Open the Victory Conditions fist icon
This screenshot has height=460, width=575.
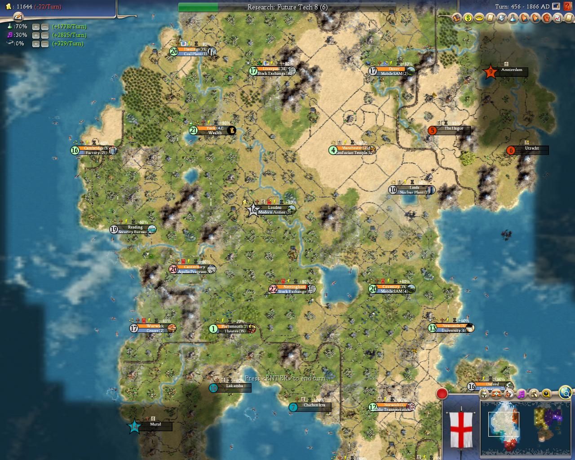[x=547, y=18]
